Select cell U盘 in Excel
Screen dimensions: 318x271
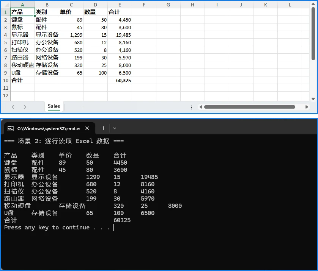click(22, 73)
